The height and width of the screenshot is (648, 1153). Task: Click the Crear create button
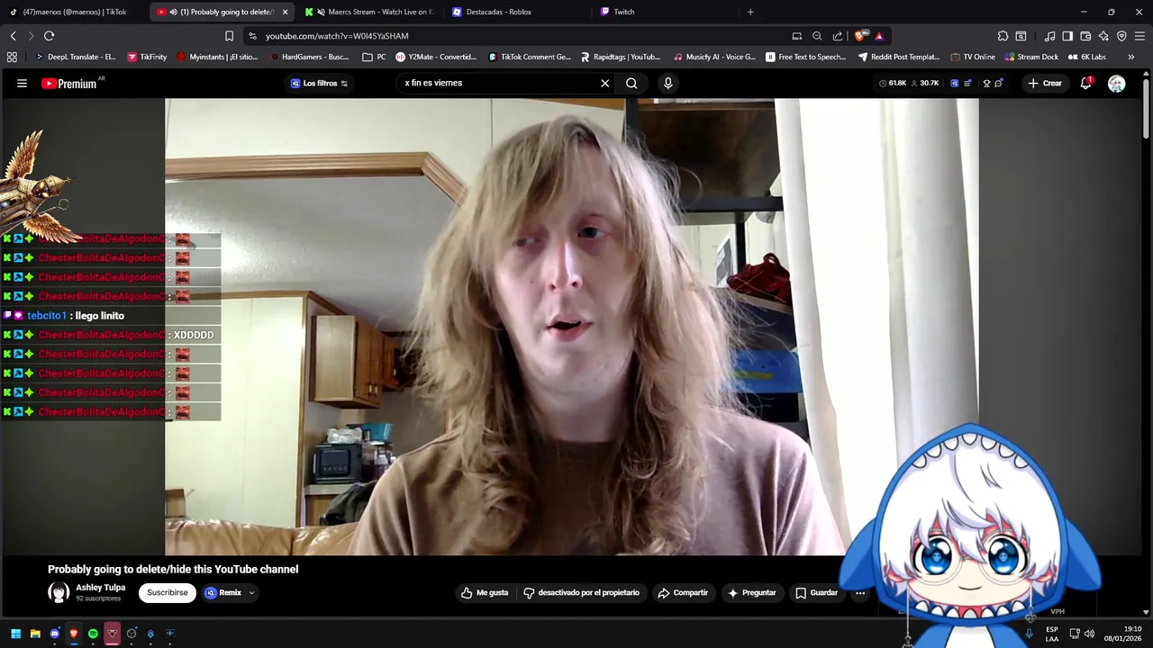(1045, 83)
